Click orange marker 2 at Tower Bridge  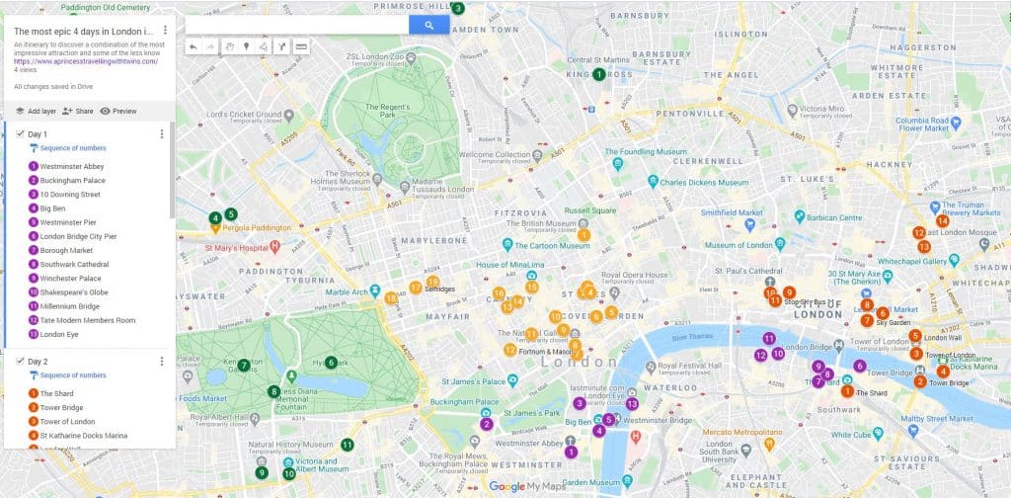coord(920,381)
